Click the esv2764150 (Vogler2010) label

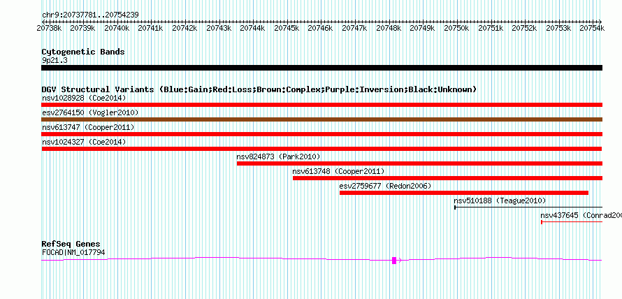pyautogui.click(x=90, y=112)
